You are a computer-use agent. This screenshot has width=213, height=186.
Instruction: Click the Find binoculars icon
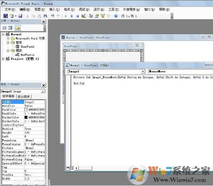(x=45, y=16)
